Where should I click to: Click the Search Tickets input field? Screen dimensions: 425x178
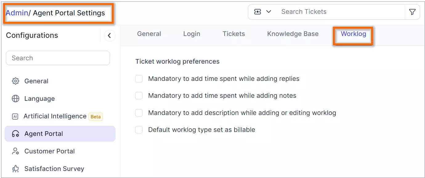click(339, 12)
